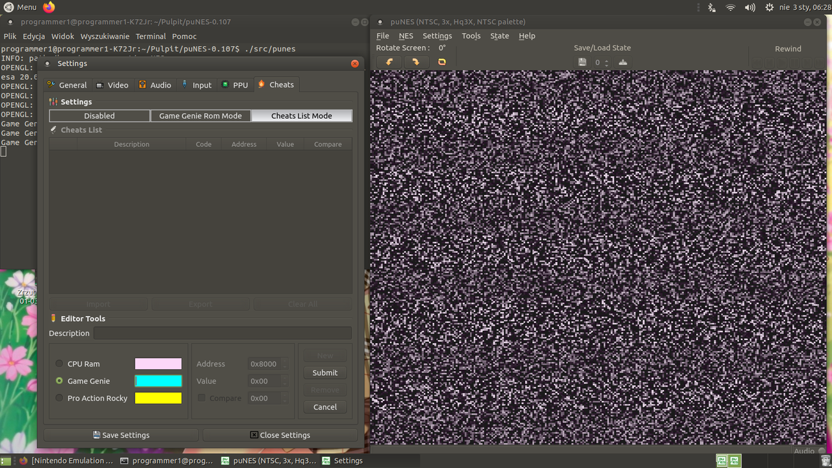Click the Submit button
Screen dimensions: 832x468
coord(325,372)
